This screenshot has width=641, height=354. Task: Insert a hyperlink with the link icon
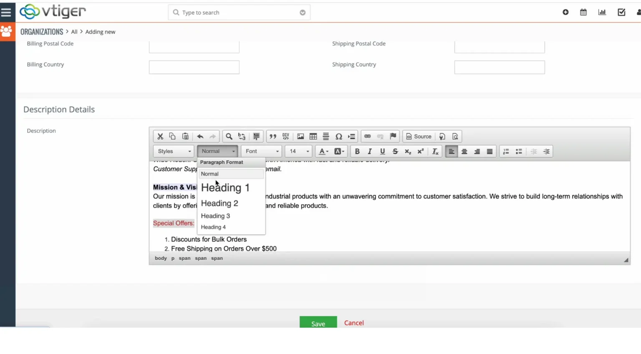click(368, 136)
